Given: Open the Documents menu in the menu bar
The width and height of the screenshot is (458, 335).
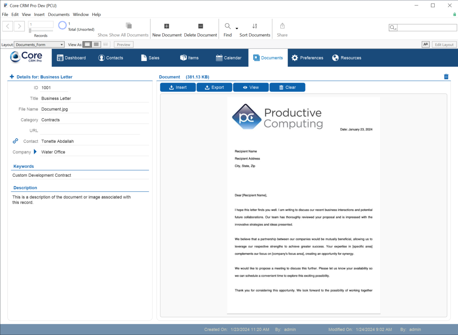Looking at the screenshot, I should 58,14.
